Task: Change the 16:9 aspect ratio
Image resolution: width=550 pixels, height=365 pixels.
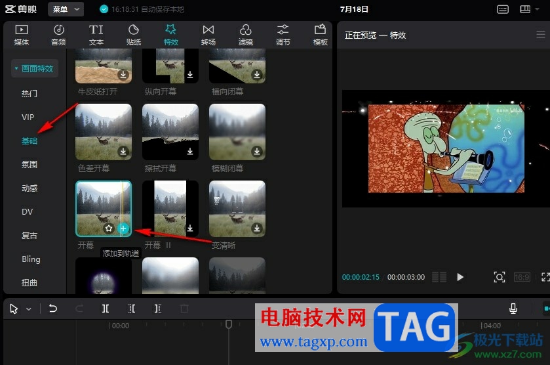Action: coord(522,277)
